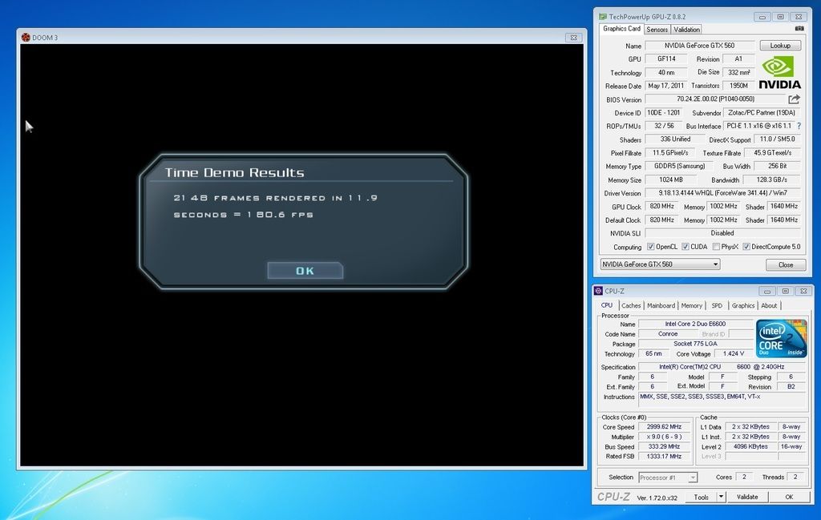Select the Caches tab in CPU-Z

(x=631, y=305)
